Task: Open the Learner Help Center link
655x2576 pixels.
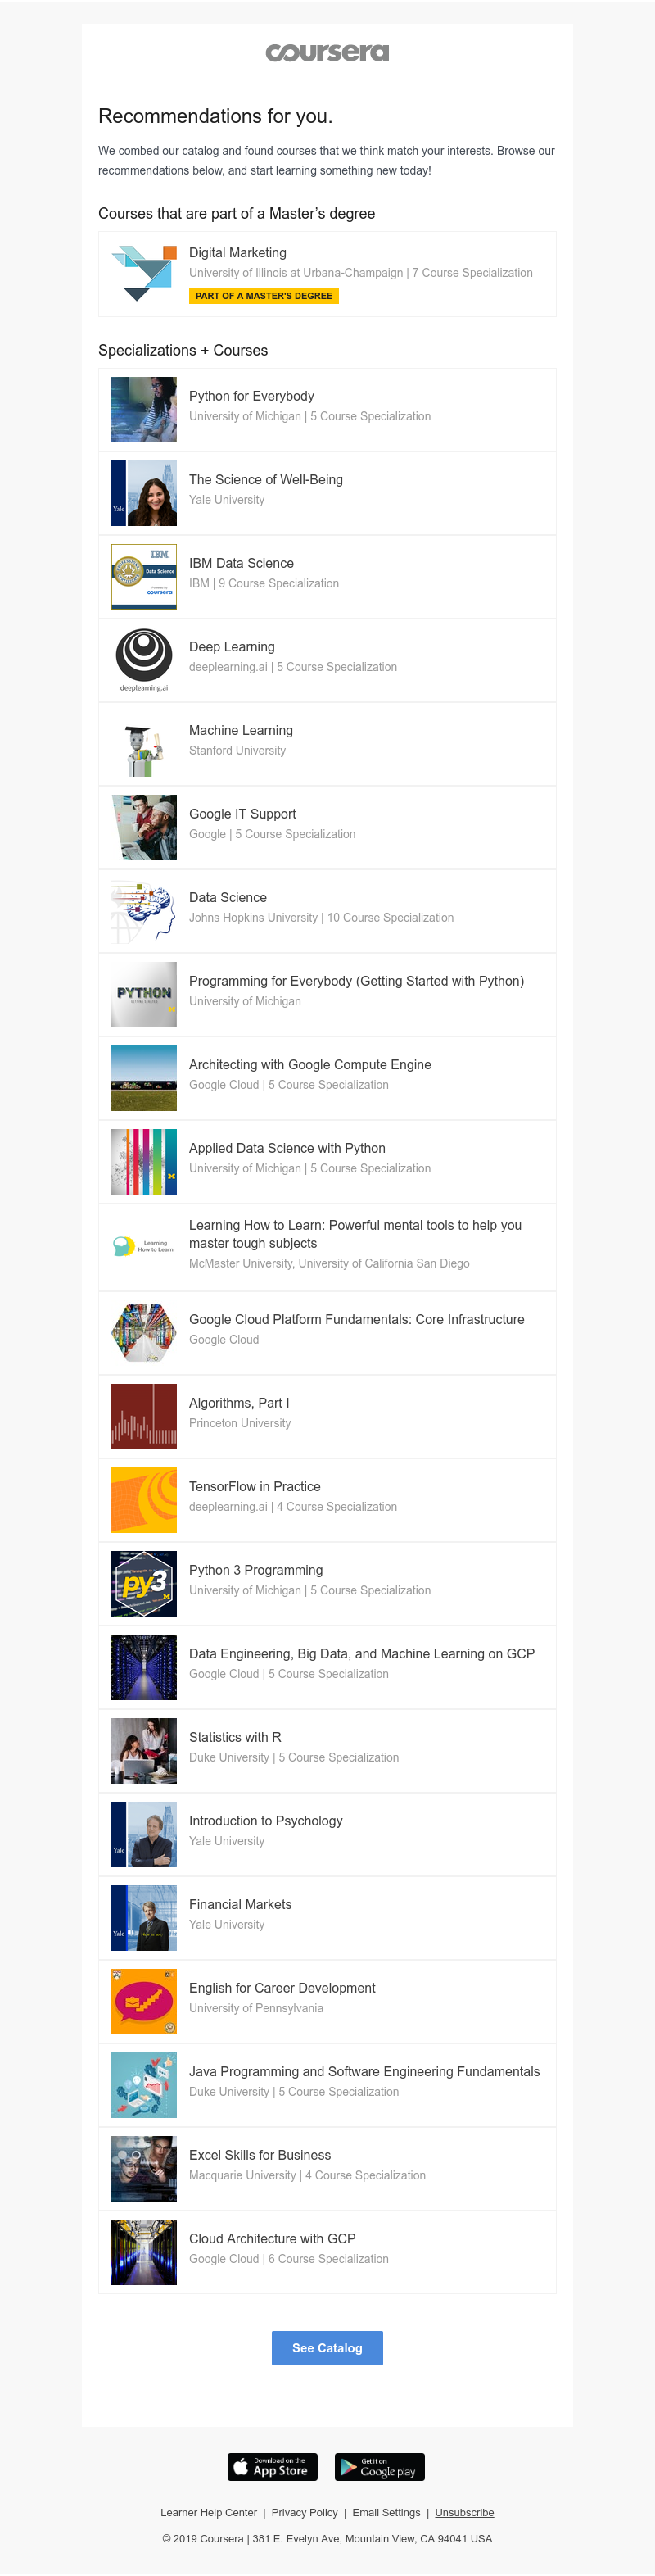Action: point(209,2512)
